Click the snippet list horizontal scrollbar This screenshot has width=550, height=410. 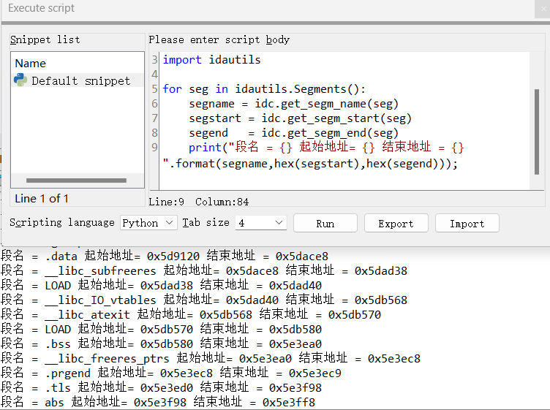click(x=76, y=181)
